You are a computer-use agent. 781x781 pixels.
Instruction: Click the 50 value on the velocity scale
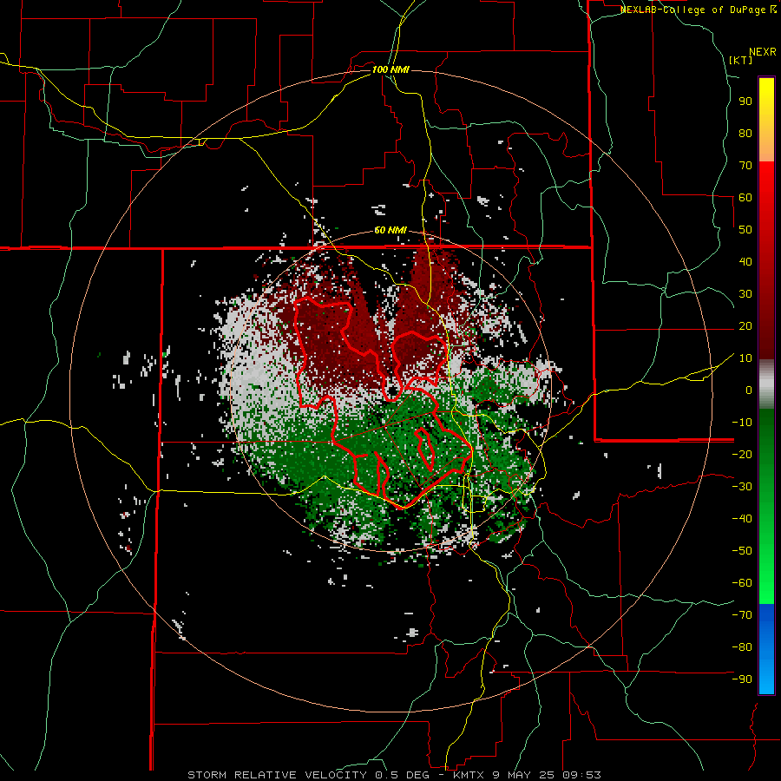(x=745, y=230)
